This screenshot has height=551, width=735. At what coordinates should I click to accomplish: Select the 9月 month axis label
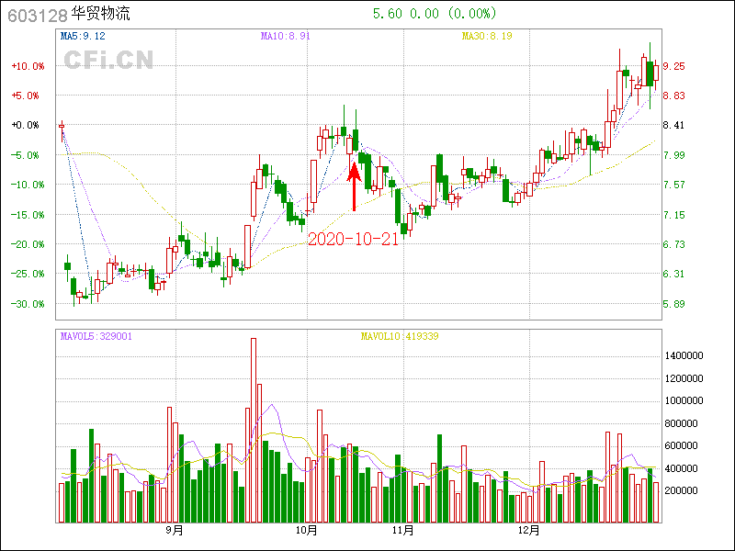tap(175, 531)
